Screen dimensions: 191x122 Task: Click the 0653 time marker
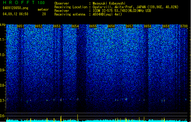pos(57,26)
